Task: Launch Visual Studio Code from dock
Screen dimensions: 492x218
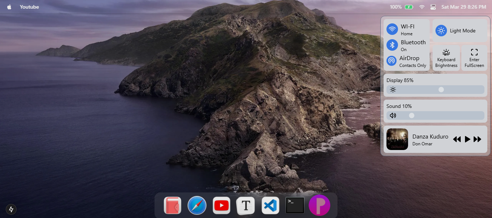Action: pos(270,205)
